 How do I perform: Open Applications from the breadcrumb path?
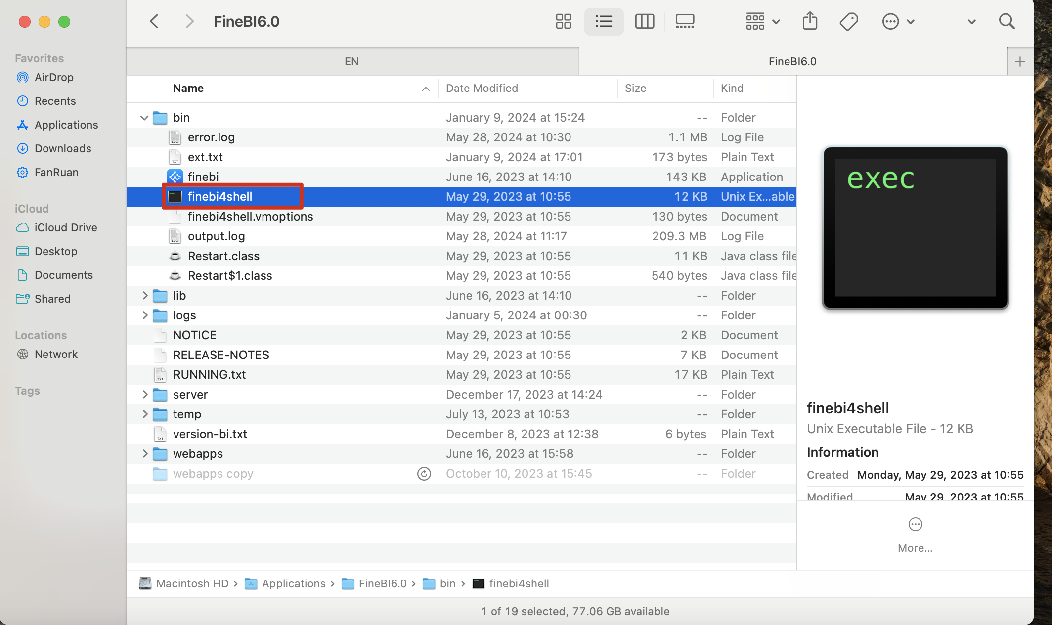click(x=294, y=583)
